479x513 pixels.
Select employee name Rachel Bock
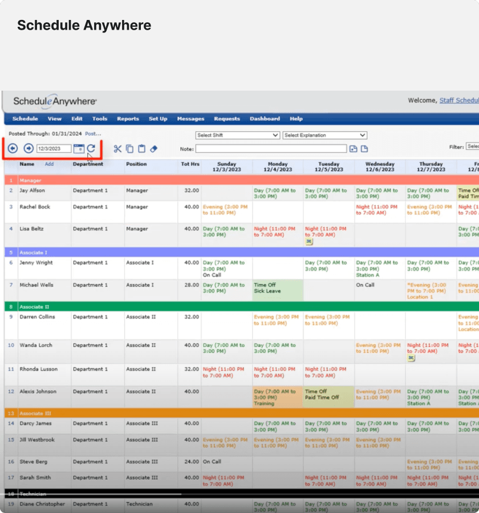(35, 207)
